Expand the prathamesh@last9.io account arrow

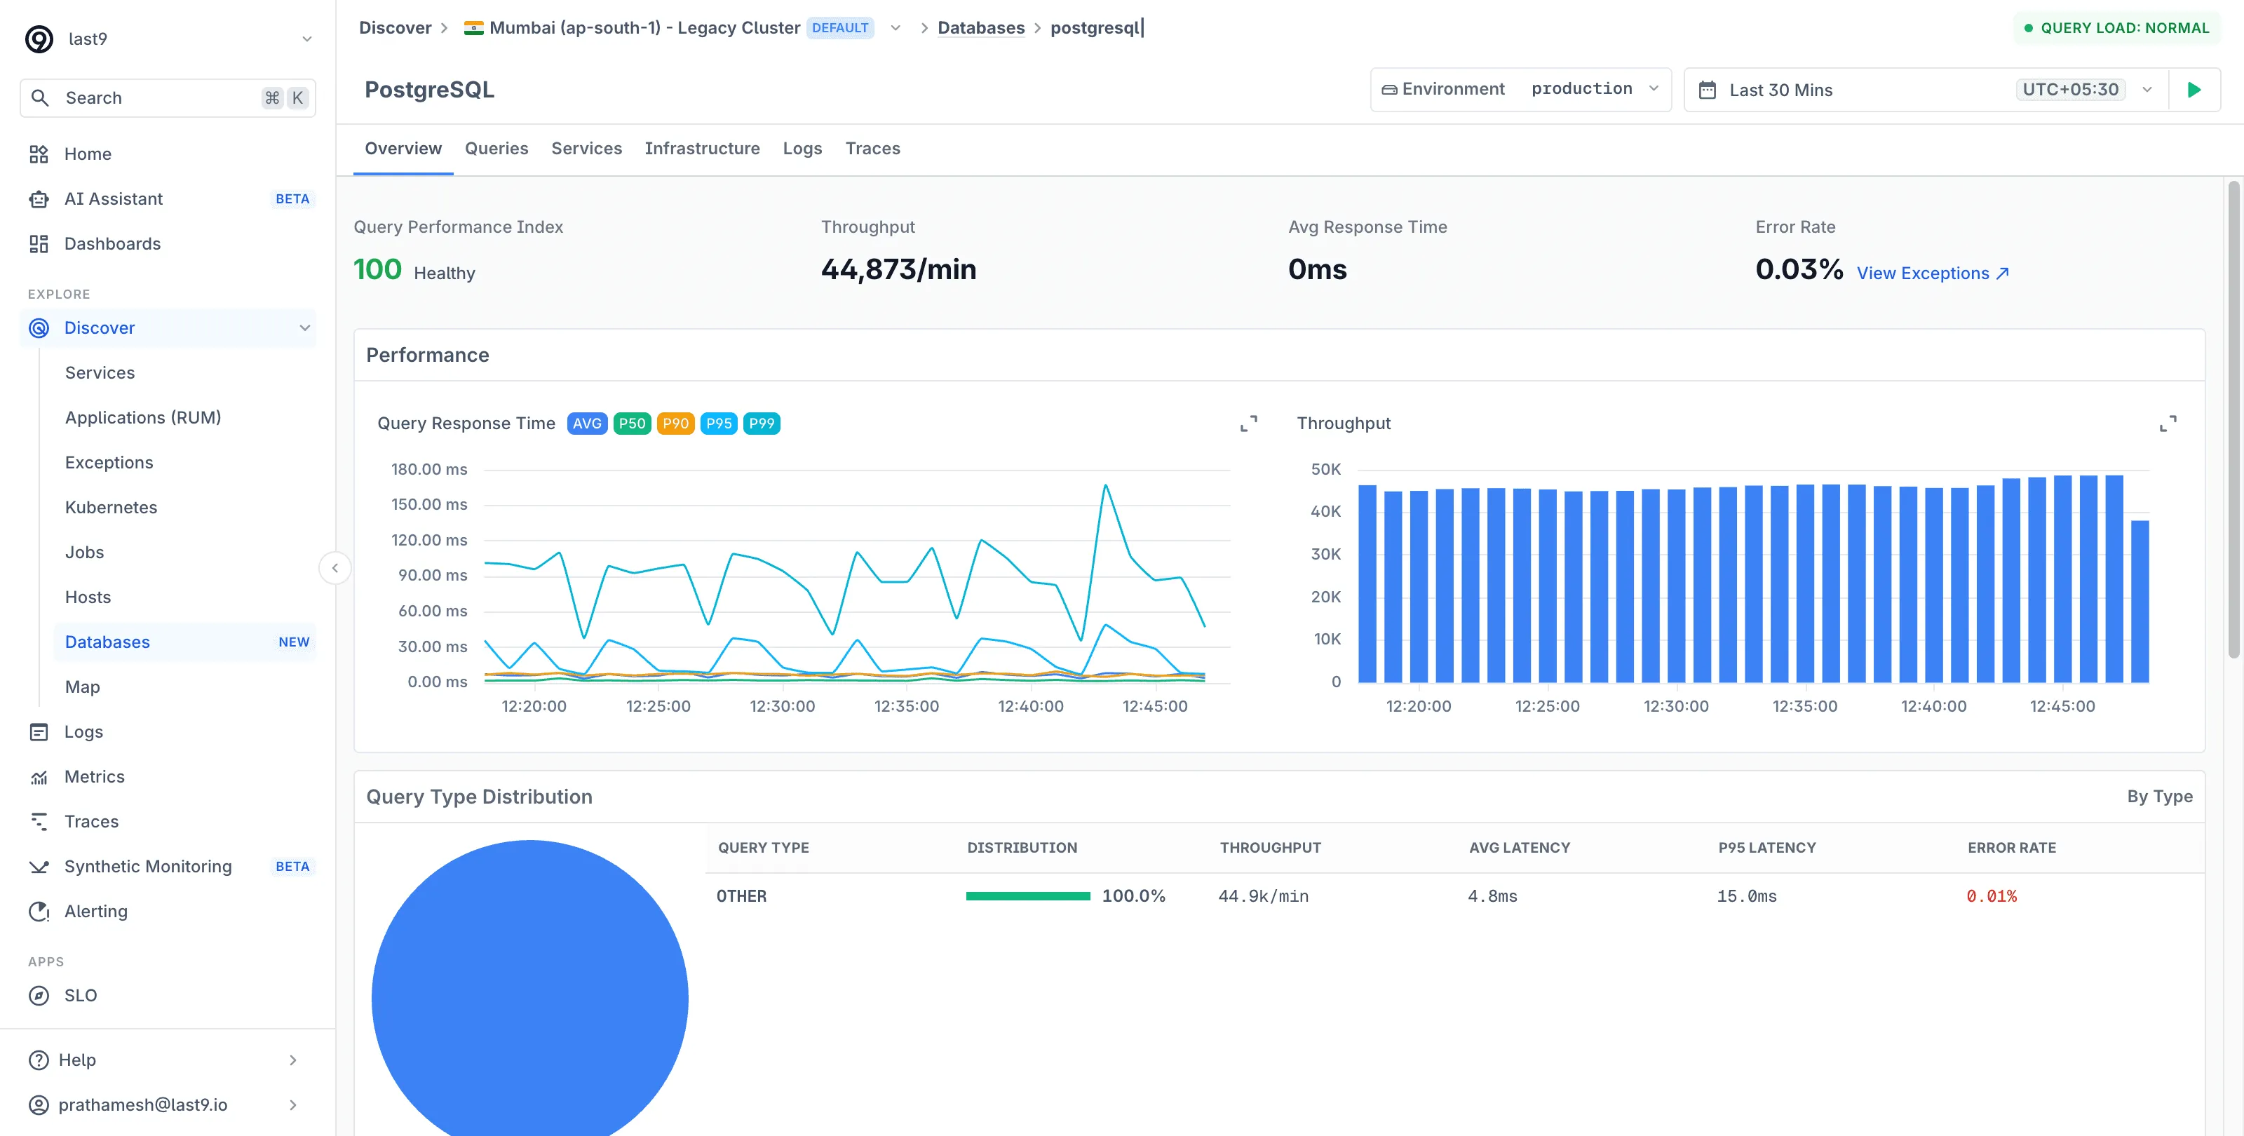pyautogui.click(x=292, y=1104)
